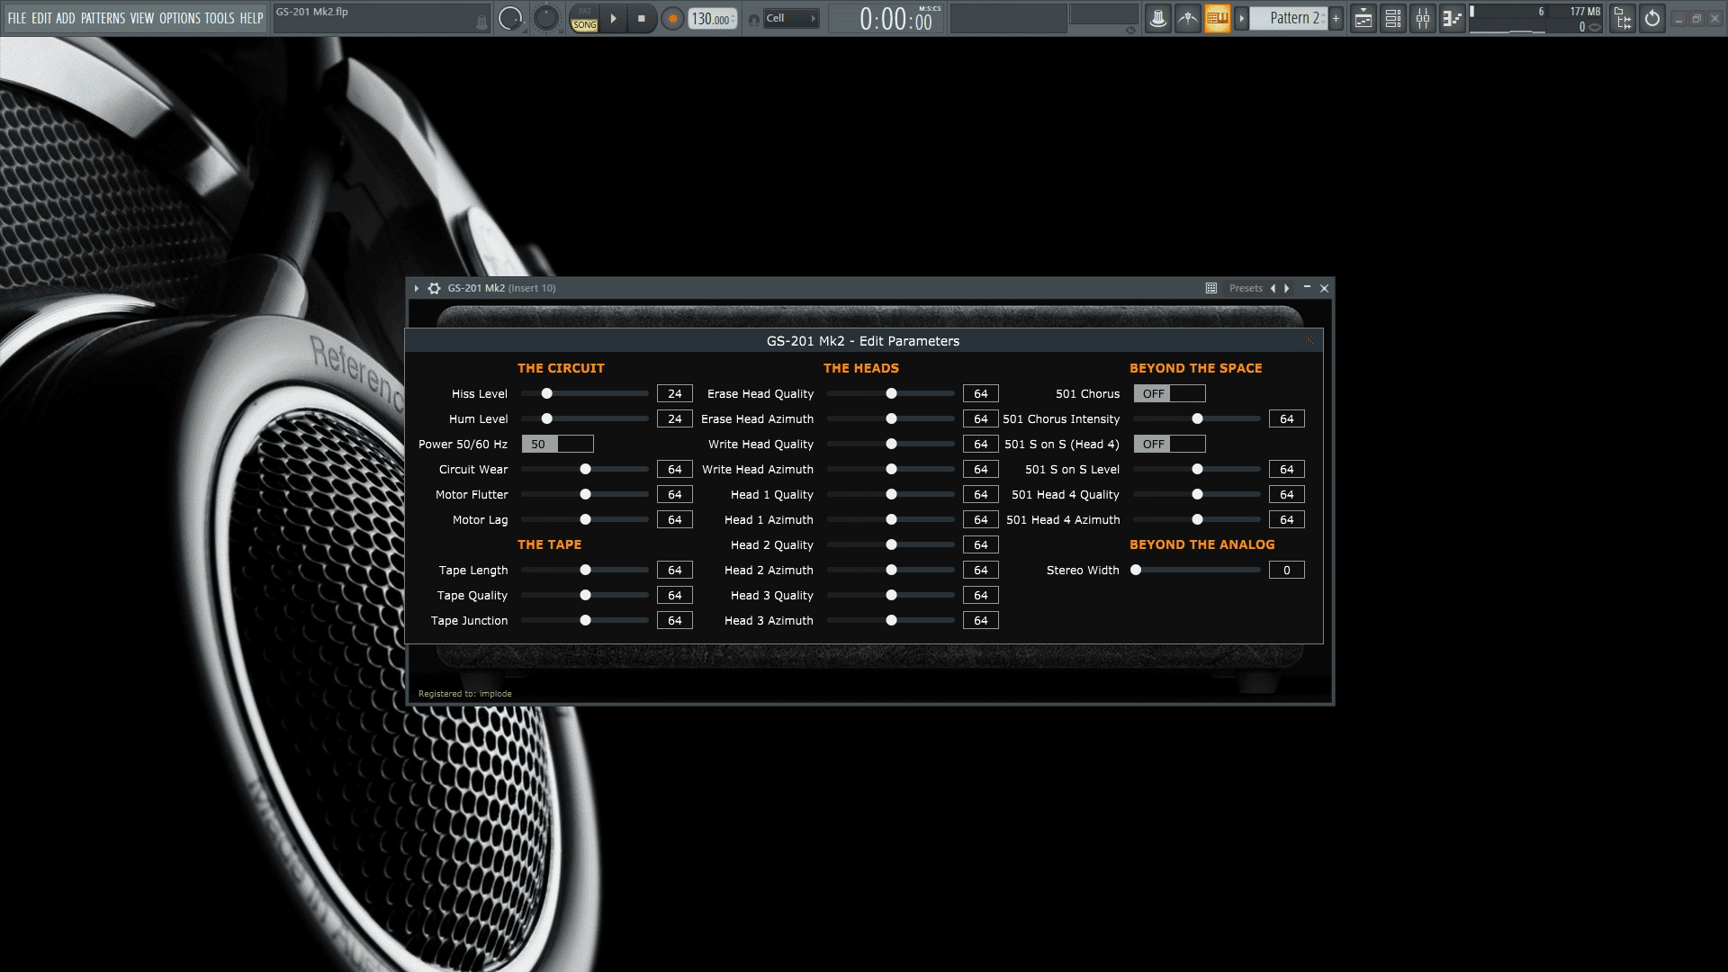Click the CPU and memory meter panel

[1536, 18]
